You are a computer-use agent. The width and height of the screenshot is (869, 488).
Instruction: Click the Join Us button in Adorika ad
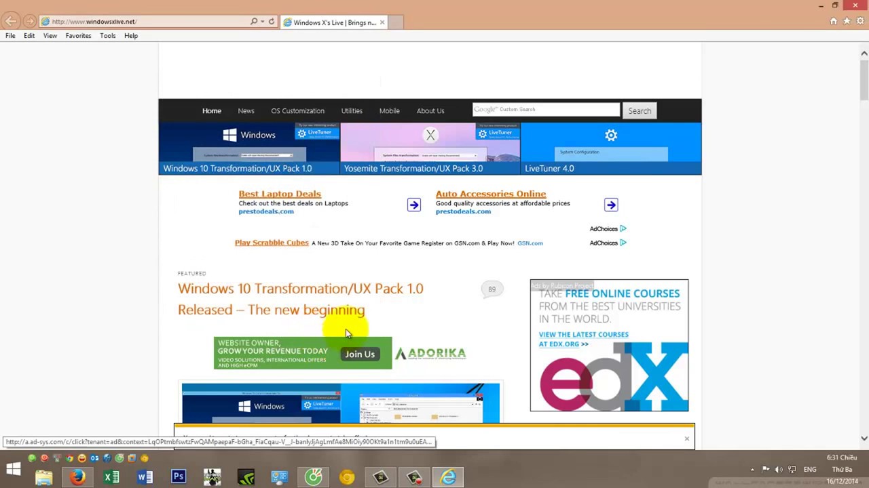(x=360, y=354)
